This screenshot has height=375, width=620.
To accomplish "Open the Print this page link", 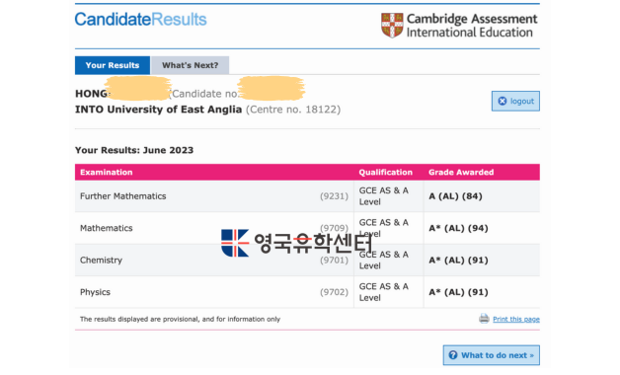I will (x=516, y=319).
